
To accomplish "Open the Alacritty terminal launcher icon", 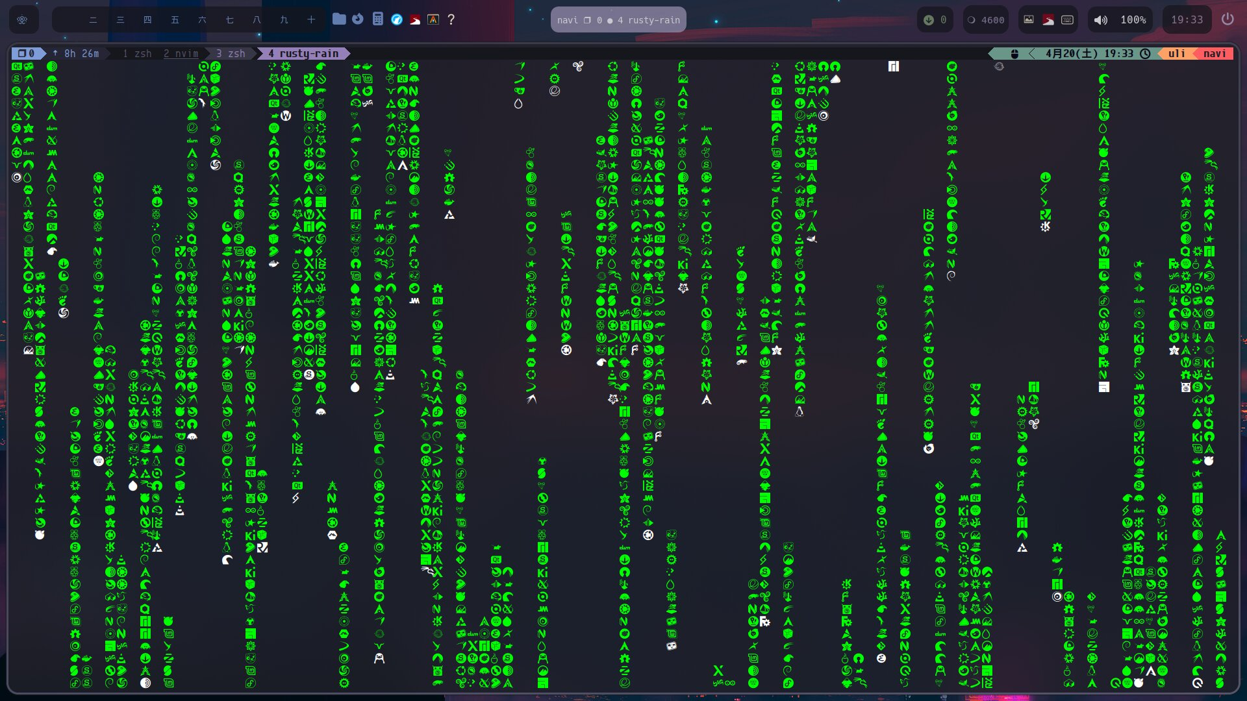I will 433,19.
